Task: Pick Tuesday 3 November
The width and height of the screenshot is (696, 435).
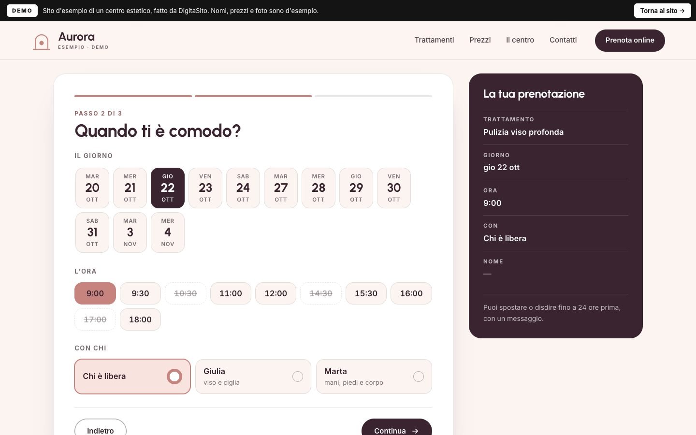Action: (x=130, y=232)
